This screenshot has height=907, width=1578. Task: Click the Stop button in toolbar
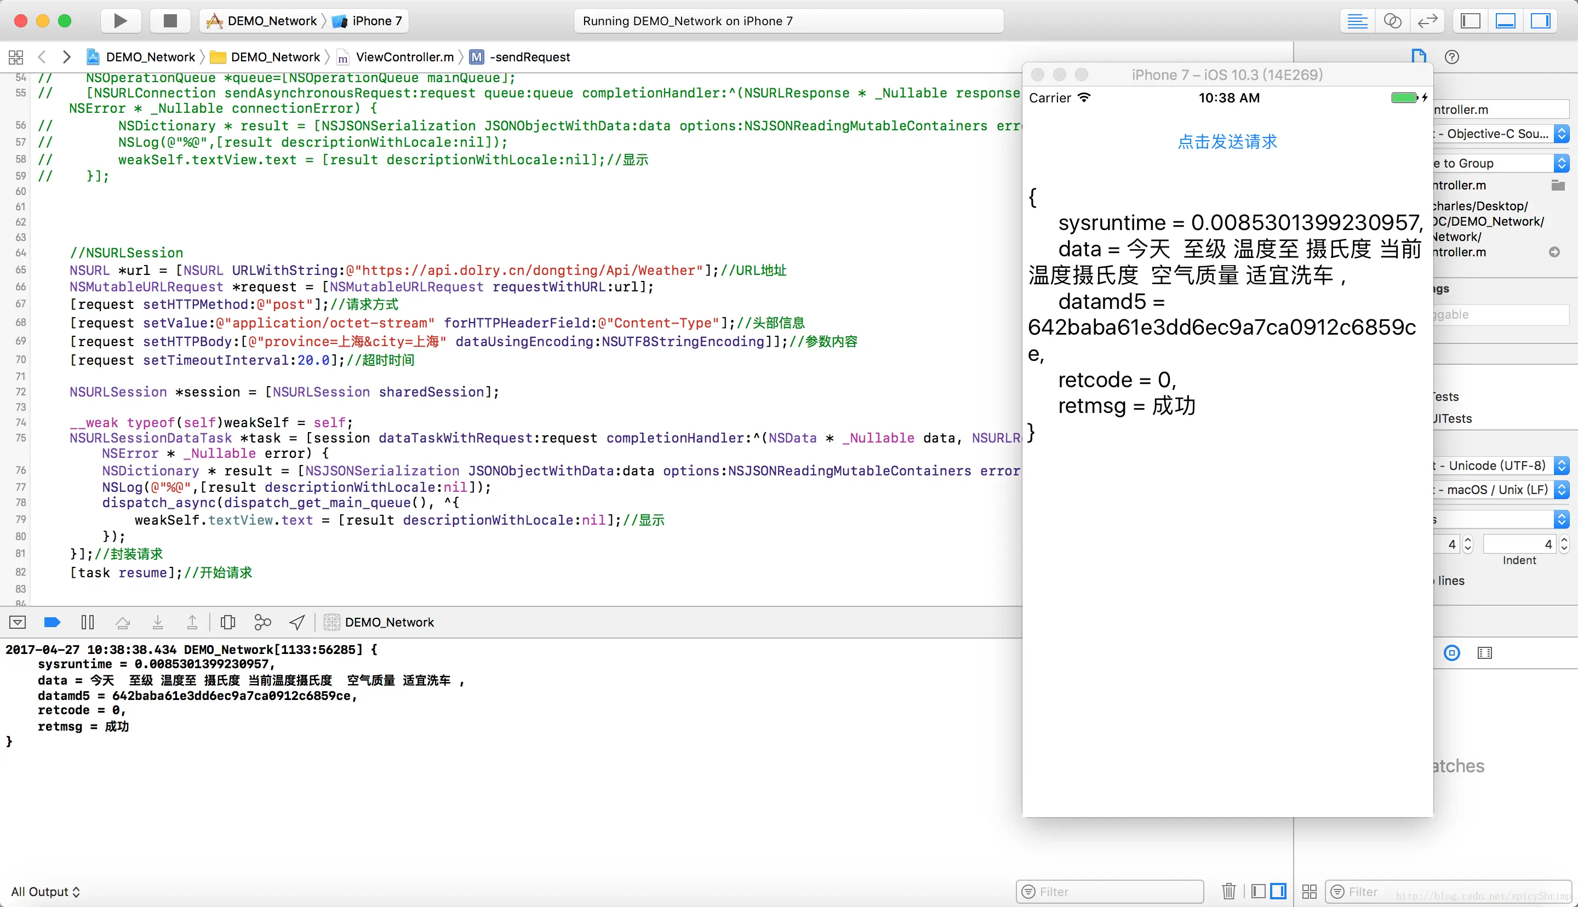click(x=170, y=21)
